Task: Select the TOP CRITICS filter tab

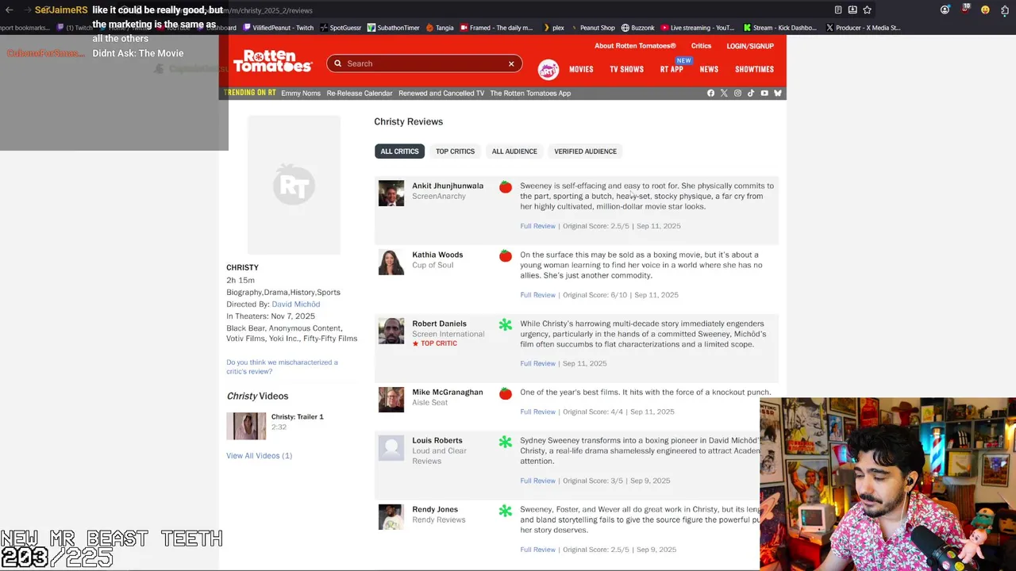Action: point(455,151)
